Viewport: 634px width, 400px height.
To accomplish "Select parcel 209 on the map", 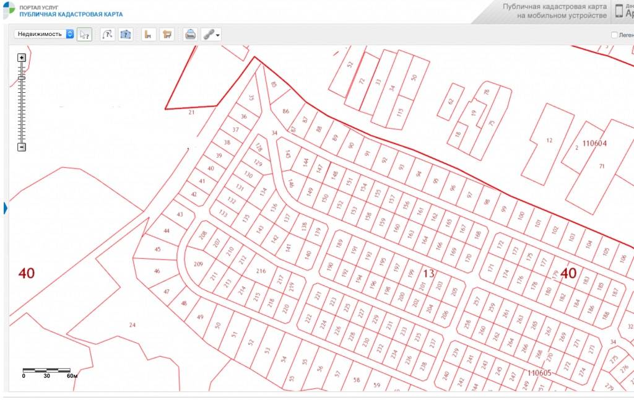I will pyautogui.click(x=198, y=264).
